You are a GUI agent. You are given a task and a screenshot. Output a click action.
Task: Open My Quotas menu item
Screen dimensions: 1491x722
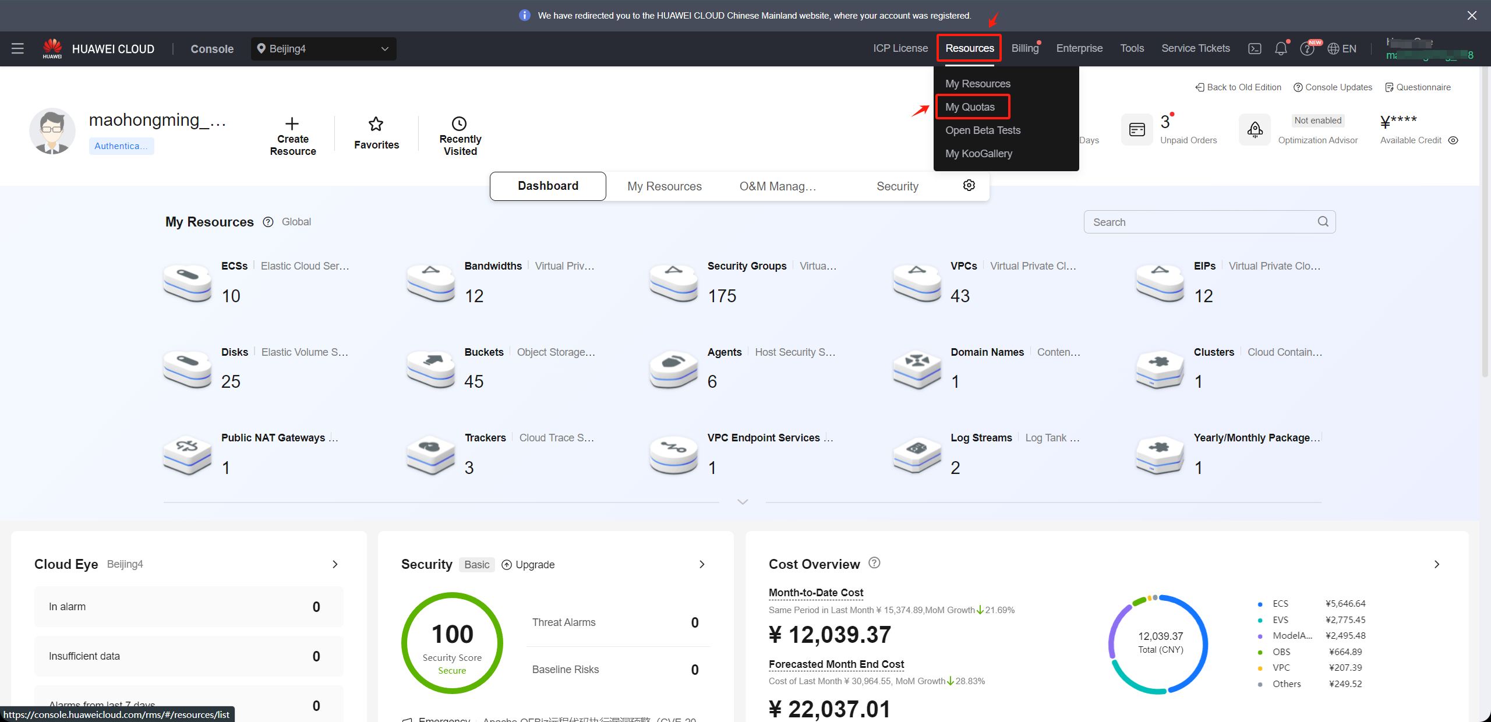tap(970, 107)
